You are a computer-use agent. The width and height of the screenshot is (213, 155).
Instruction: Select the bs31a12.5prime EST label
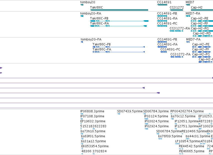(93, 141)
